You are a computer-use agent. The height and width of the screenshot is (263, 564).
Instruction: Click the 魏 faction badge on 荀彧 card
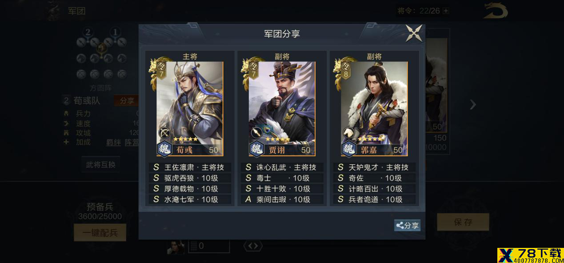tap(165, 149)
